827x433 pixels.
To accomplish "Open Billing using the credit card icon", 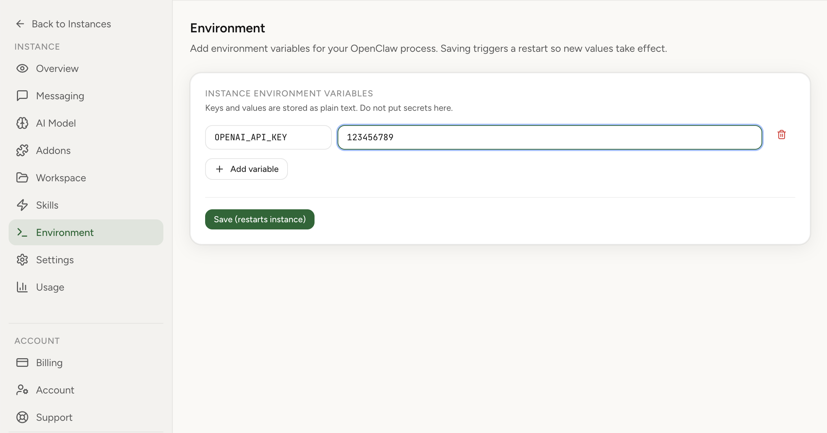I will [22, 363].
